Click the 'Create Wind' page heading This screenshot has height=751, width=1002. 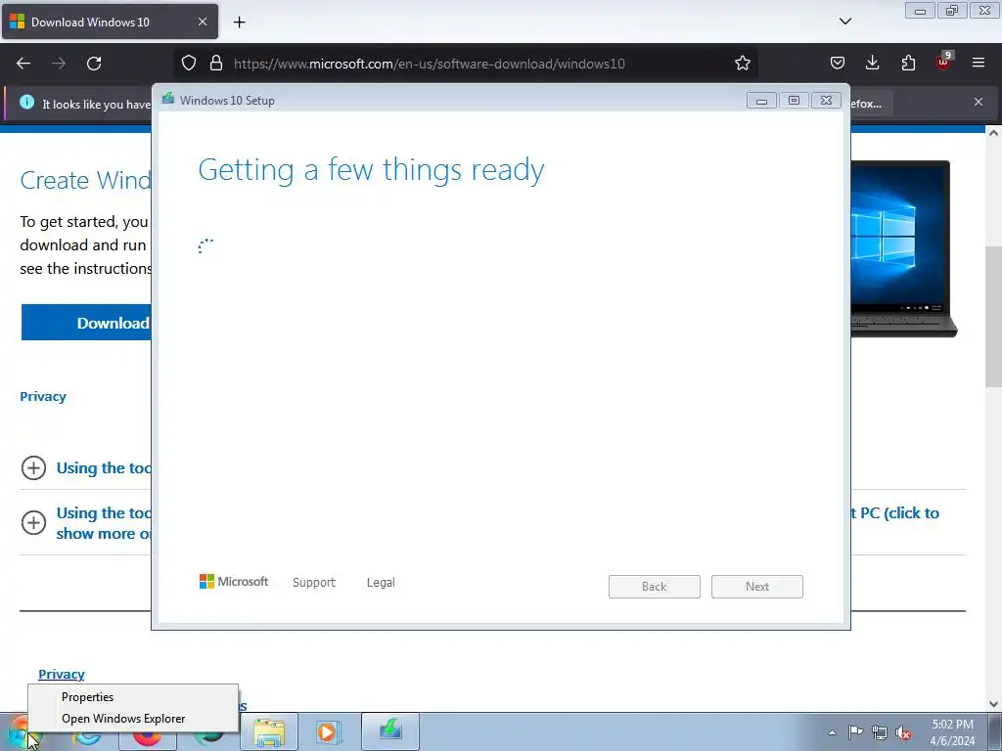86,180
